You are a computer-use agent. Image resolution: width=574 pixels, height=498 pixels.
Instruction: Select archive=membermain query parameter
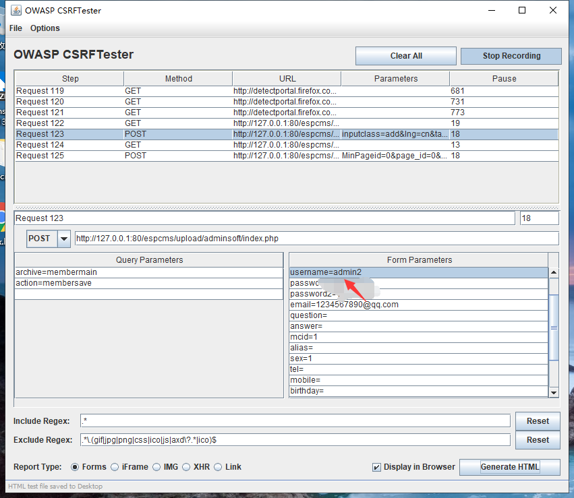pos(148,272)
